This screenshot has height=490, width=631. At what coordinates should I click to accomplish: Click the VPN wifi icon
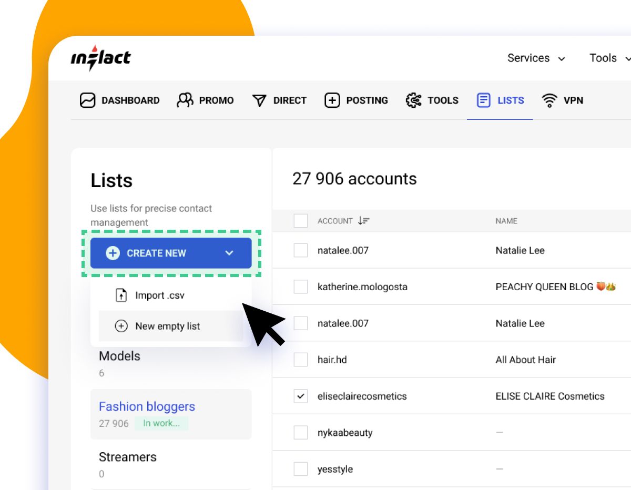(x=549, y=100)
